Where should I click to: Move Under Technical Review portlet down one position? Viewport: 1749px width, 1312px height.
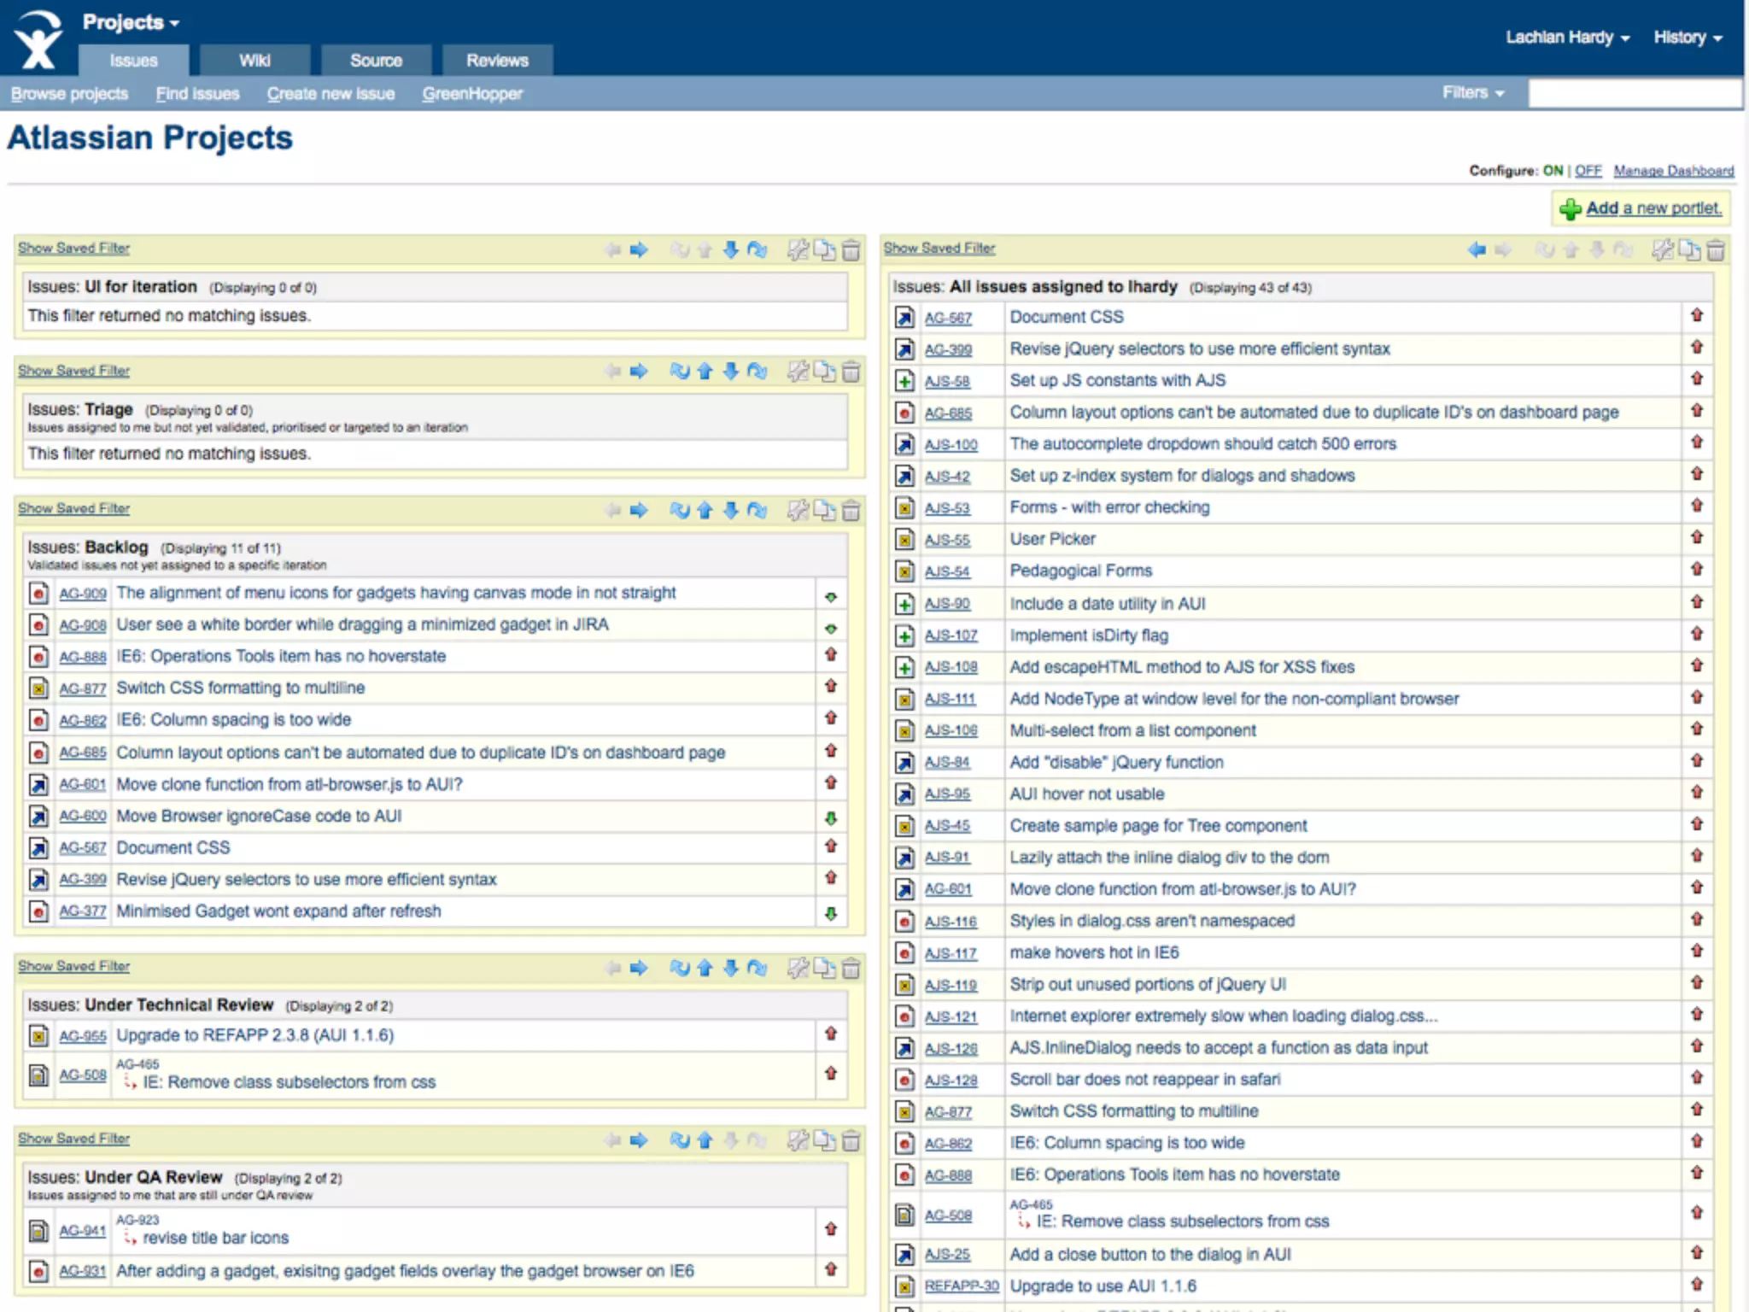(731, 968)
